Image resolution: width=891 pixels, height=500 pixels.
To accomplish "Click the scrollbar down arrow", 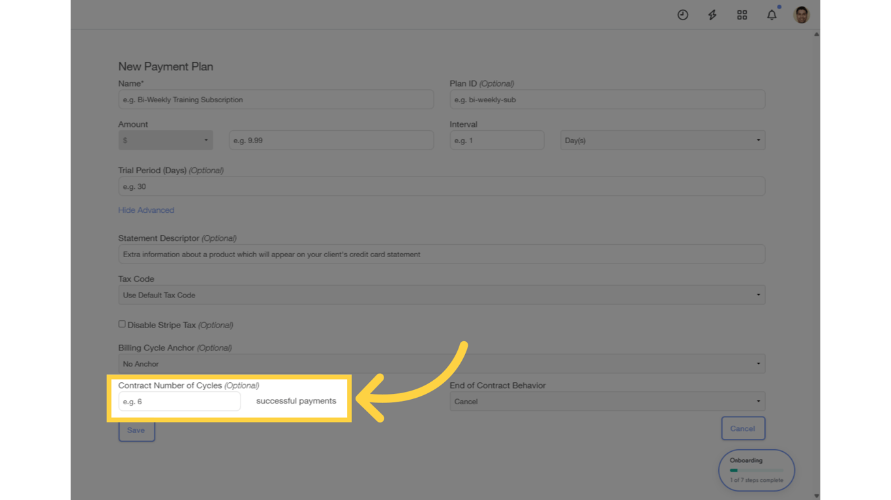I will click(817, 495).
